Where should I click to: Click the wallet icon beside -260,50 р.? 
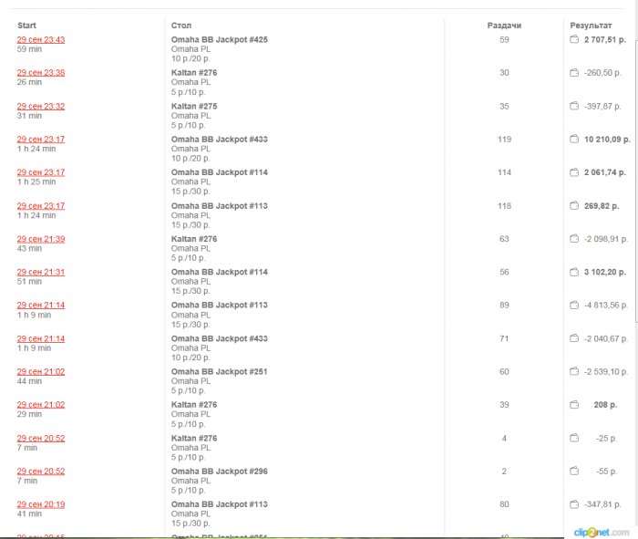(573, 73)
